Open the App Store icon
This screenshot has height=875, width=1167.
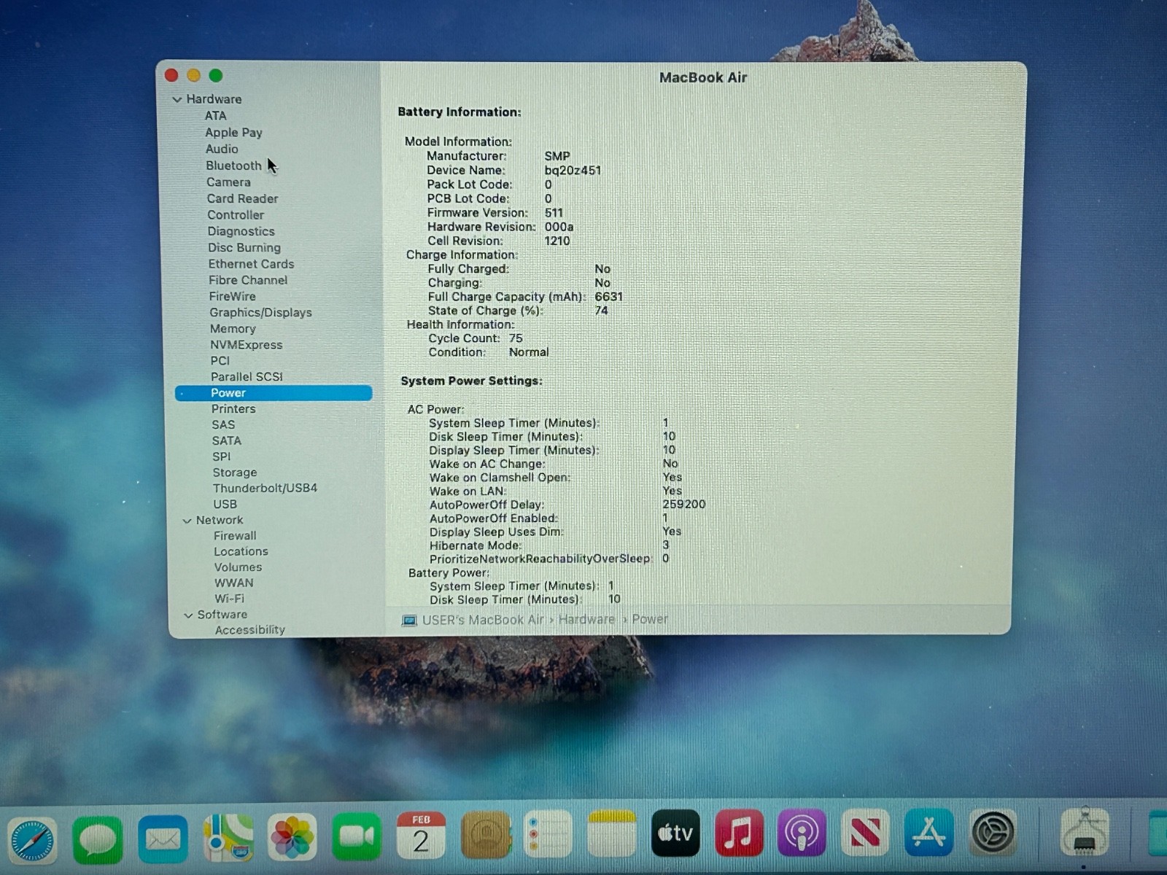[x=928, y=832]
